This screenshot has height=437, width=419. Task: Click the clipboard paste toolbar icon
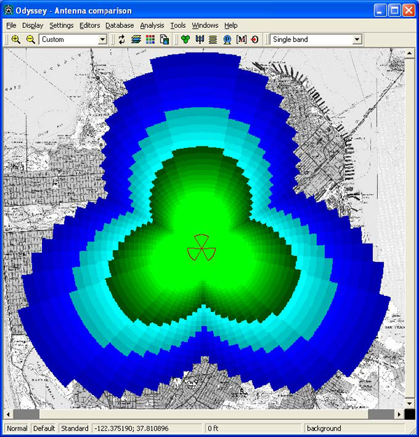(163, 40)
